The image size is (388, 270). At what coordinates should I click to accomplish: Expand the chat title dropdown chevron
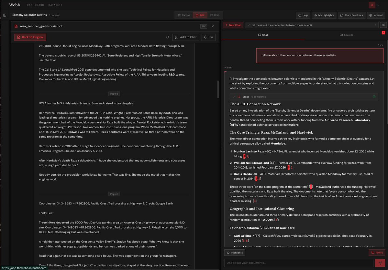(249, 25)
